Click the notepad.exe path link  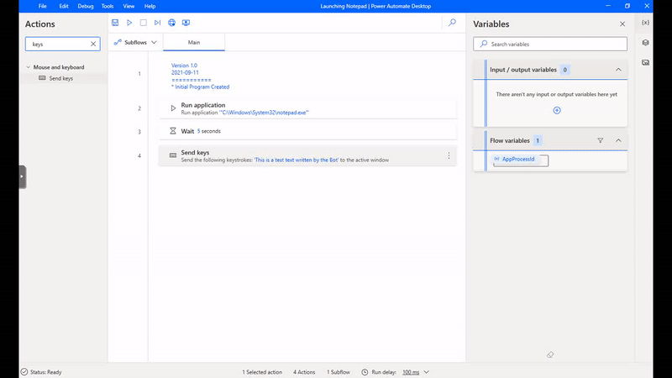[264, 113]
